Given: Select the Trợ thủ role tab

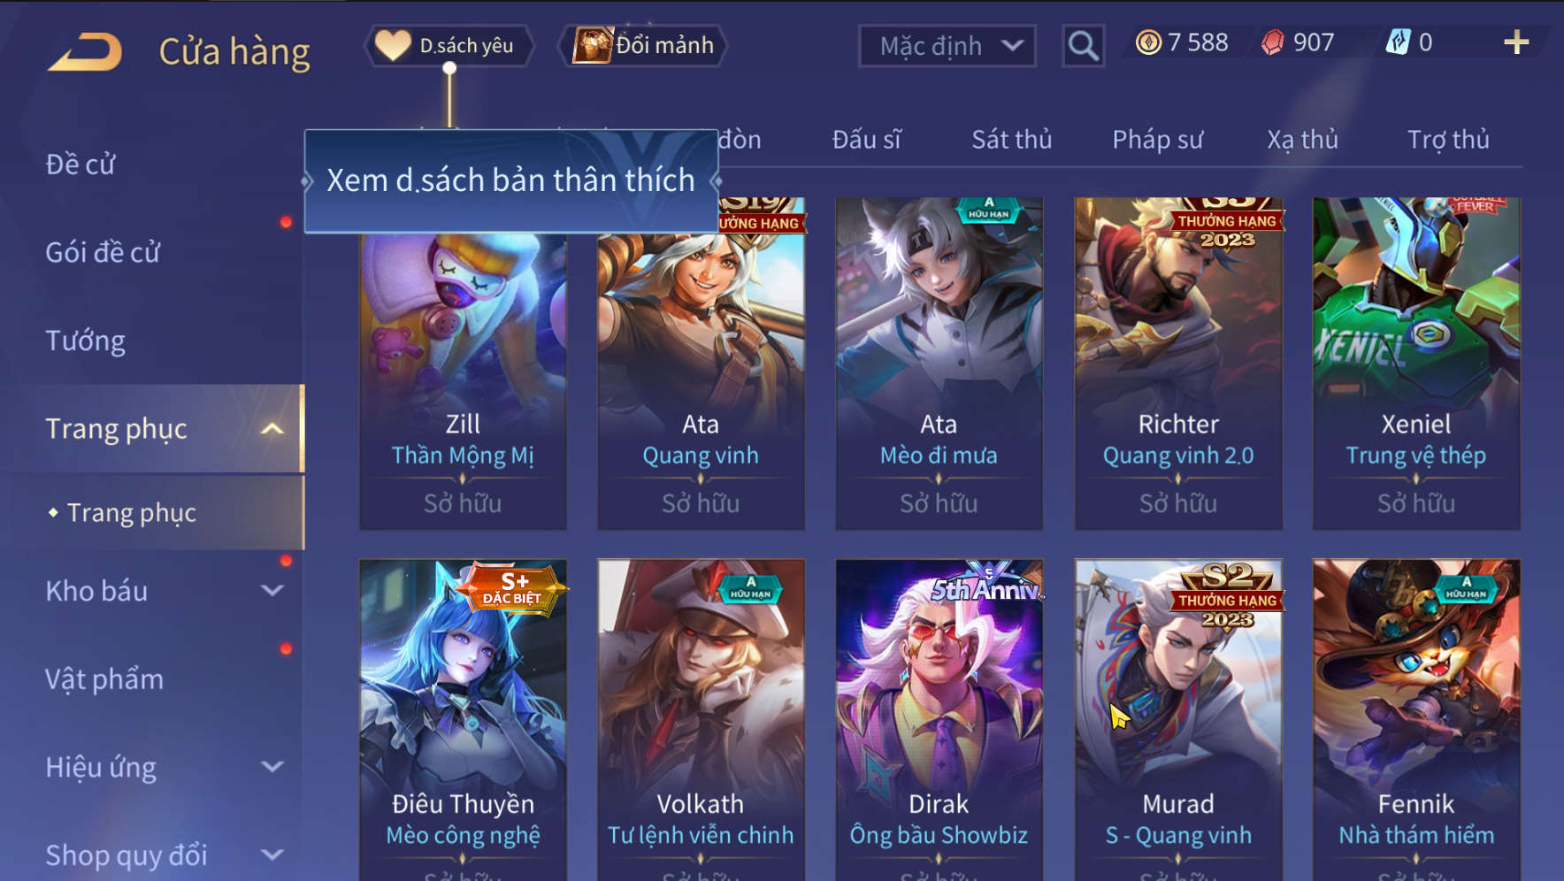Looking at the screenshot, I should pos(1448,140).
